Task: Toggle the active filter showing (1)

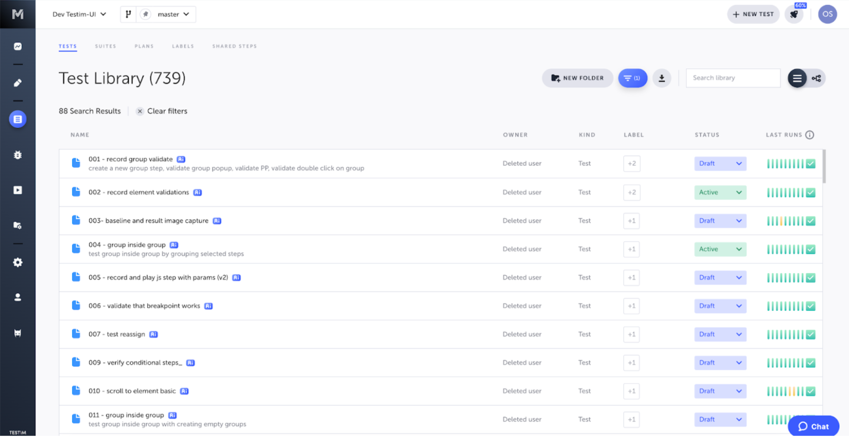Action: tap(632, 78)
